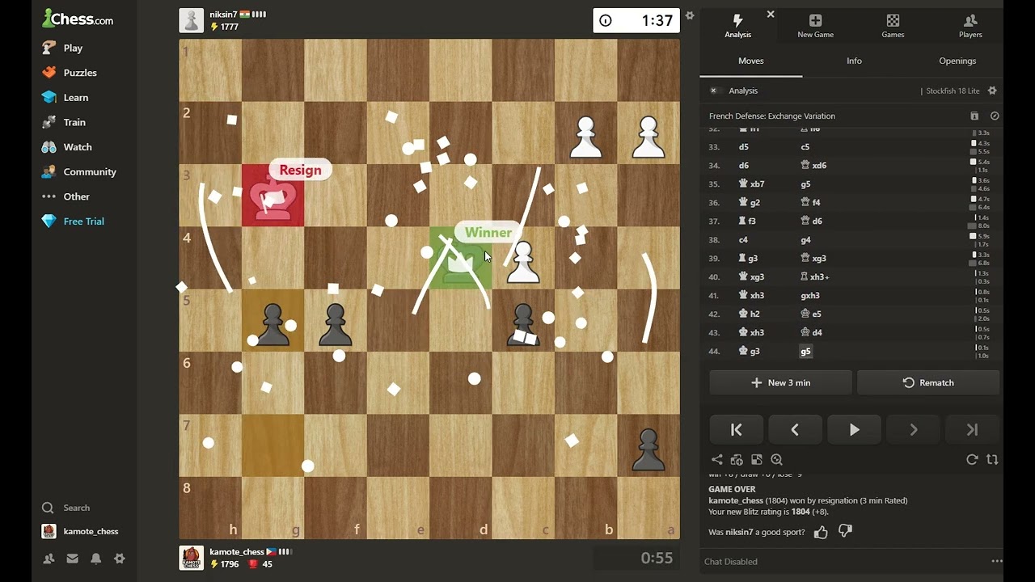Select move 33 white d5
Screen dimensions: 1035x582
click(744, 147)
